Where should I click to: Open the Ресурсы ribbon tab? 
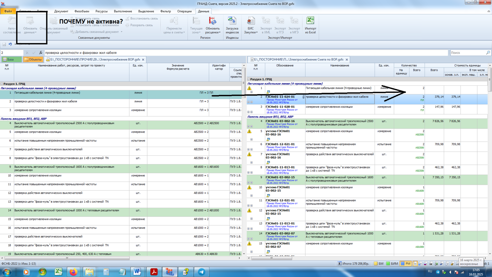[101, 11]
